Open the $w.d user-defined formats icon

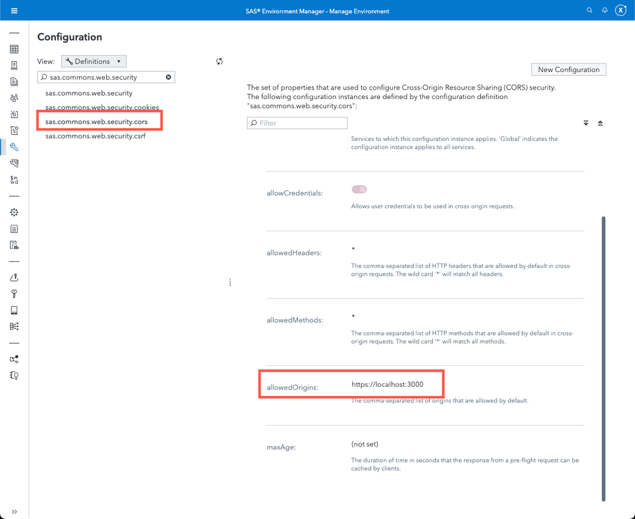pos(14,180)
